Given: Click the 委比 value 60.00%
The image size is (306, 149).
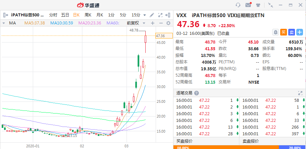Looking at the screenshot, I should (295, 56).
